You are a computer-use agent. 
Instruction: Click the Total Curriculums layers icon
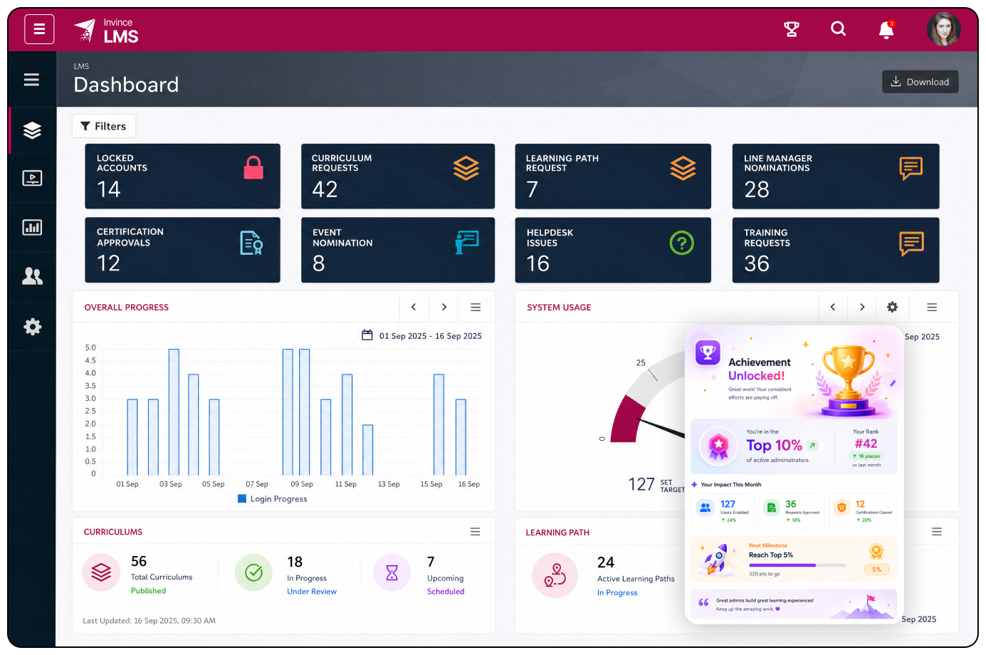pyautogui.click(x=101, y=572)
